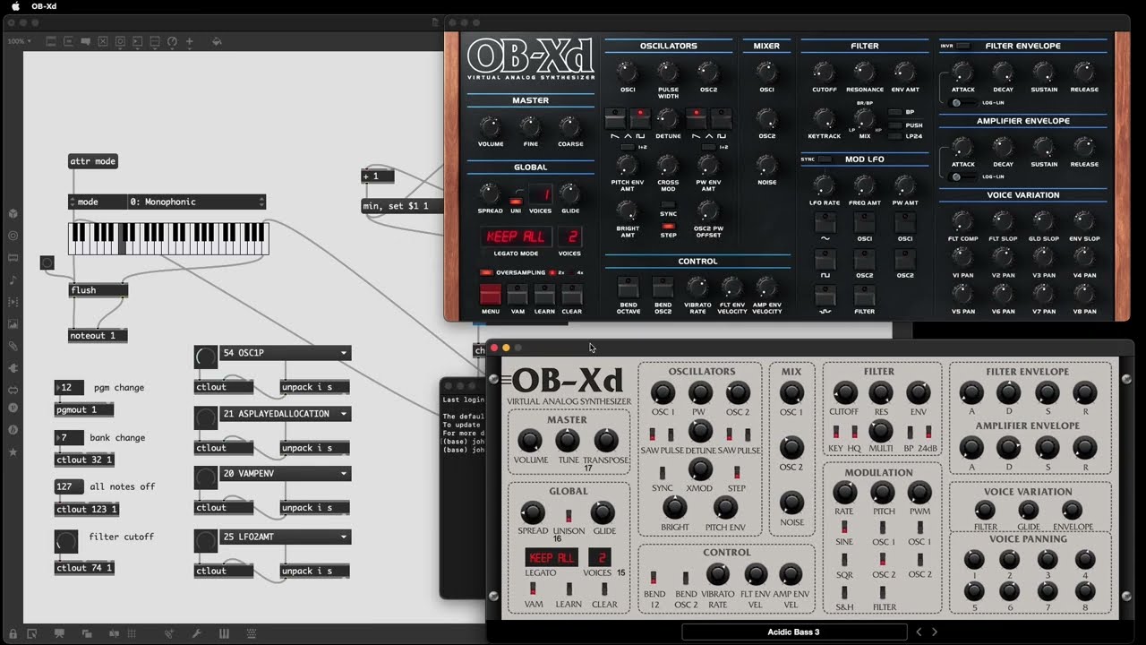Click the piano-keys icon in Max bottom toolbar
Screen dimensions: 1146x645
[x=223, y=633]
